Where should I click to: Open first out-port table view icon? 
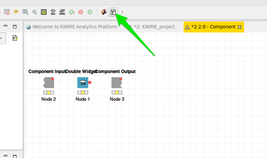tap(25, 12)
